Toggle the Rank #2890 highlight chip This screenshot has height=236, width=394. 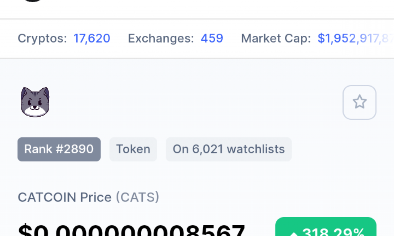coord(59,149)
